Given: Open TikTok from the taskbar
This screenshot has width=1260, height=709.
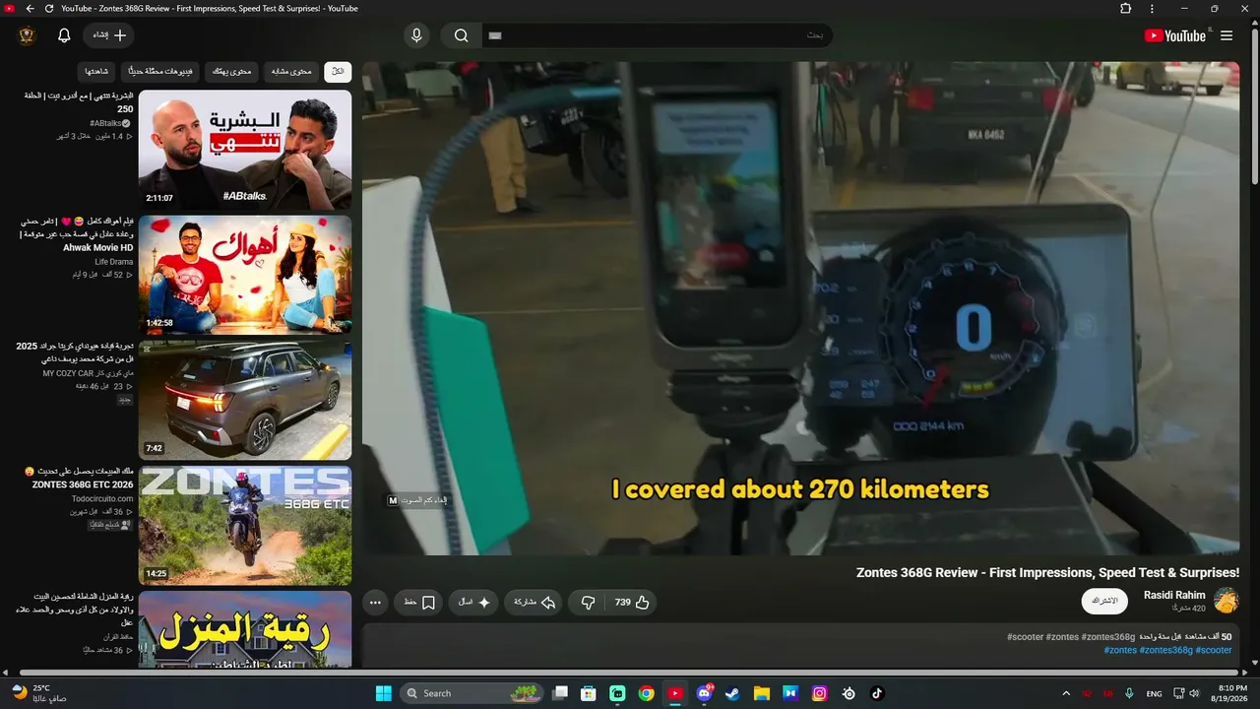Looking at the screenshot, I should coord(877,693).
